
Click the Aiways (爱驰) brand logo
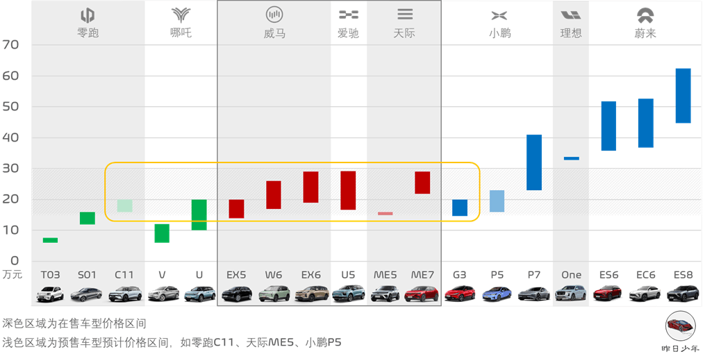349,15
